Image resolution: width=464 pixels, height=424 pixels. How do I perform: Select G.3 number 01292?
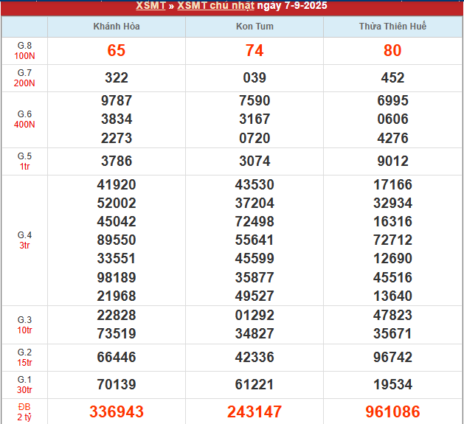click(x=254, y=315)
